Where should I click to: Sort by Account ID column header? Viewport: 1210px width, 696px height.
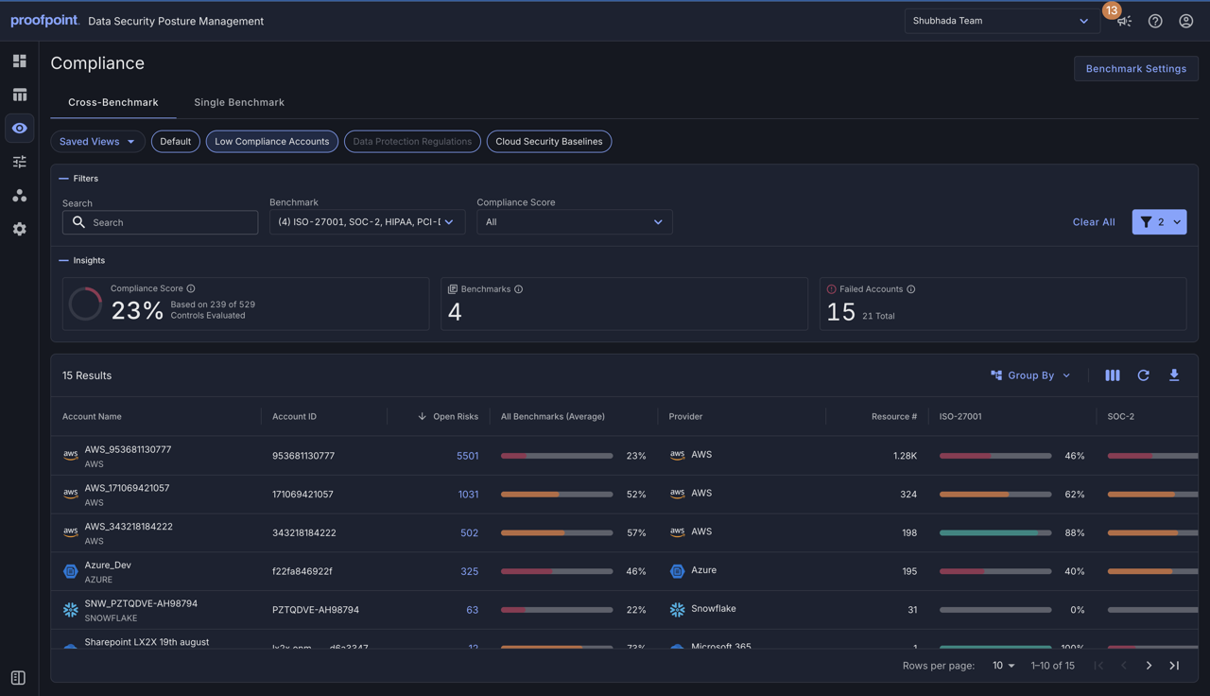(x=294, y=416)
